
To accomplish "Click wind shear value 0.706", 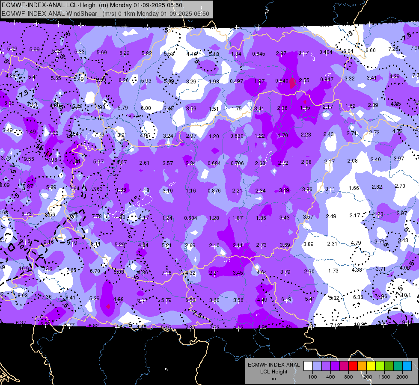I will click(237, 163).
